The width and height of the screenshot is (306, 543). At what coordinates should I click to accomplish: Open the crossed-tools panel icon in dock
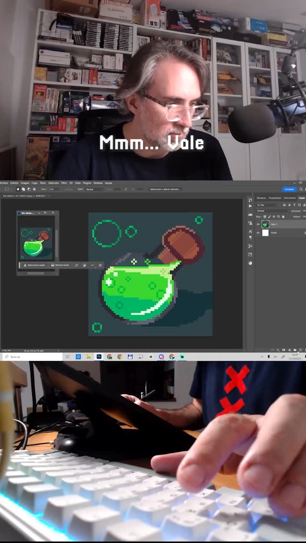click(250, 246)
